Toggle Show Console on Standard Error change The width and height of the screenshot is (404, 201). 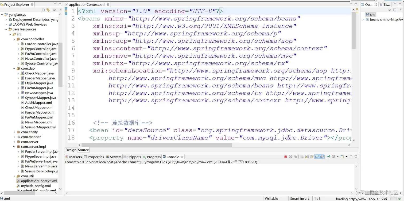tap(322, 157)
